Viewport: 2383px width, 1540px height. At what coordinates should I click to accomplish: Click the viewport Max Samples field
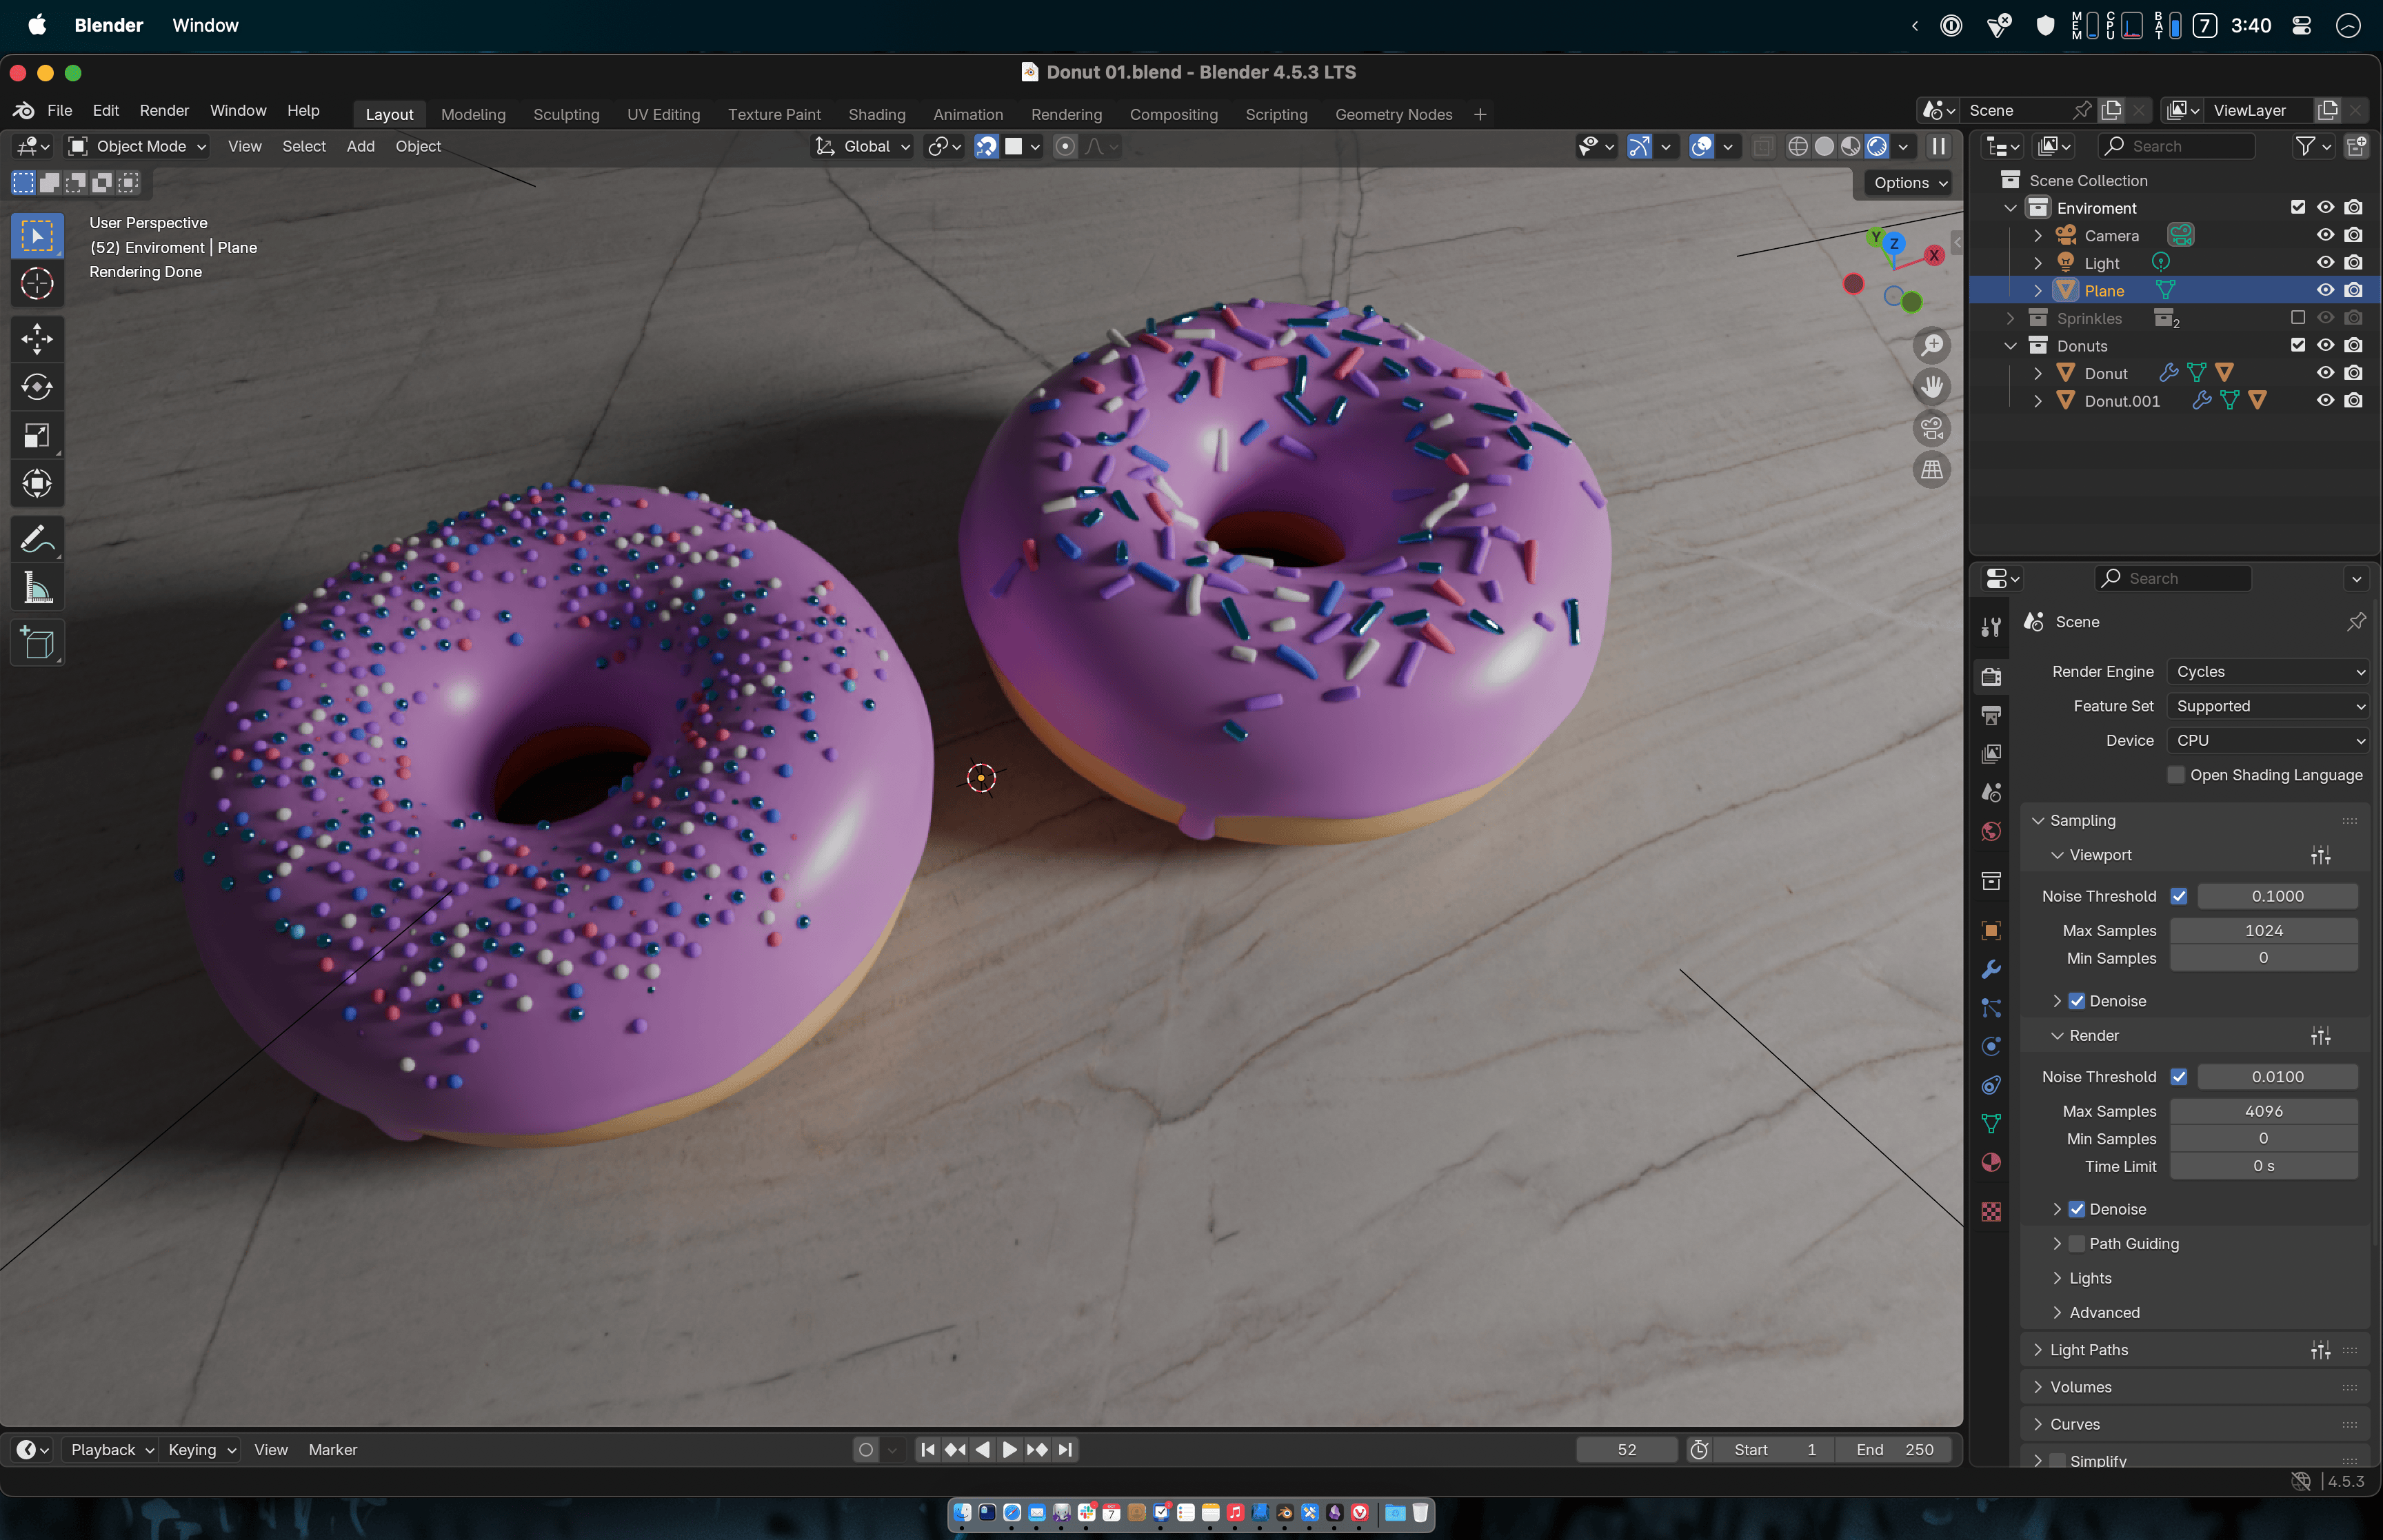[2262, 931]
